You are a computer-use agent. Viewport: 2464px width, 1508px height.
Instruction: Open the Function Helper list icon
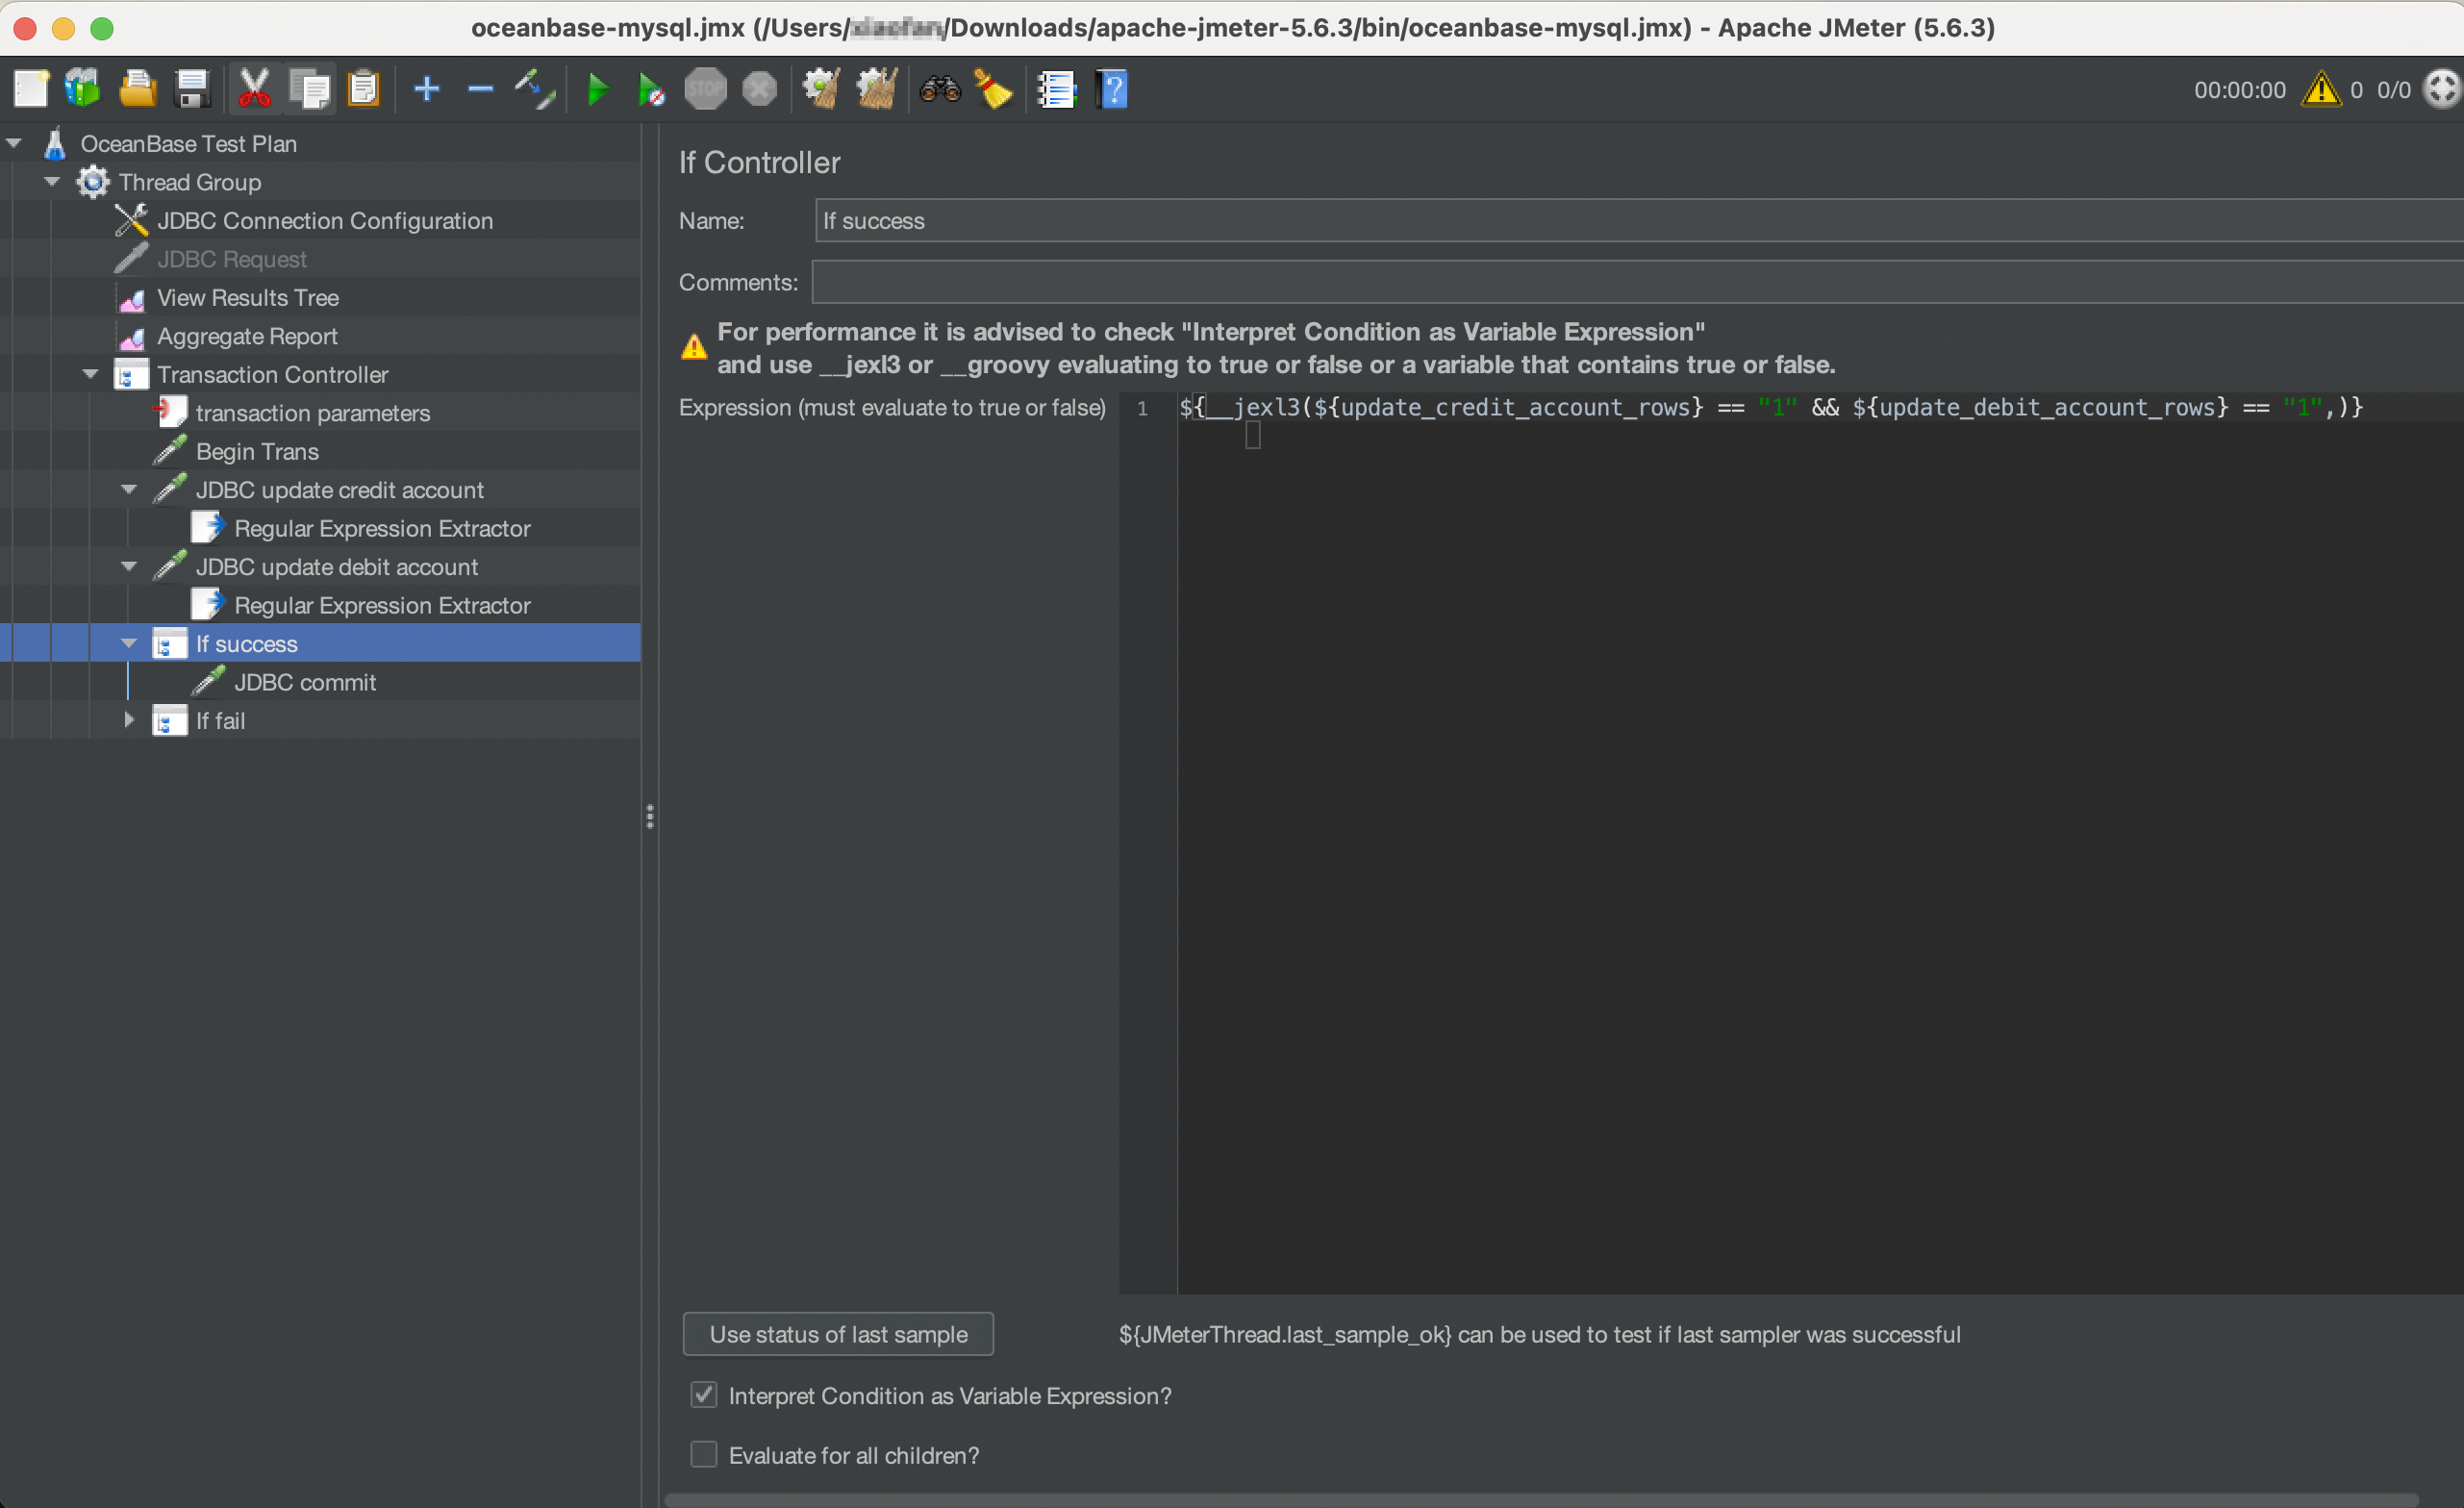tap(1056, 90)
